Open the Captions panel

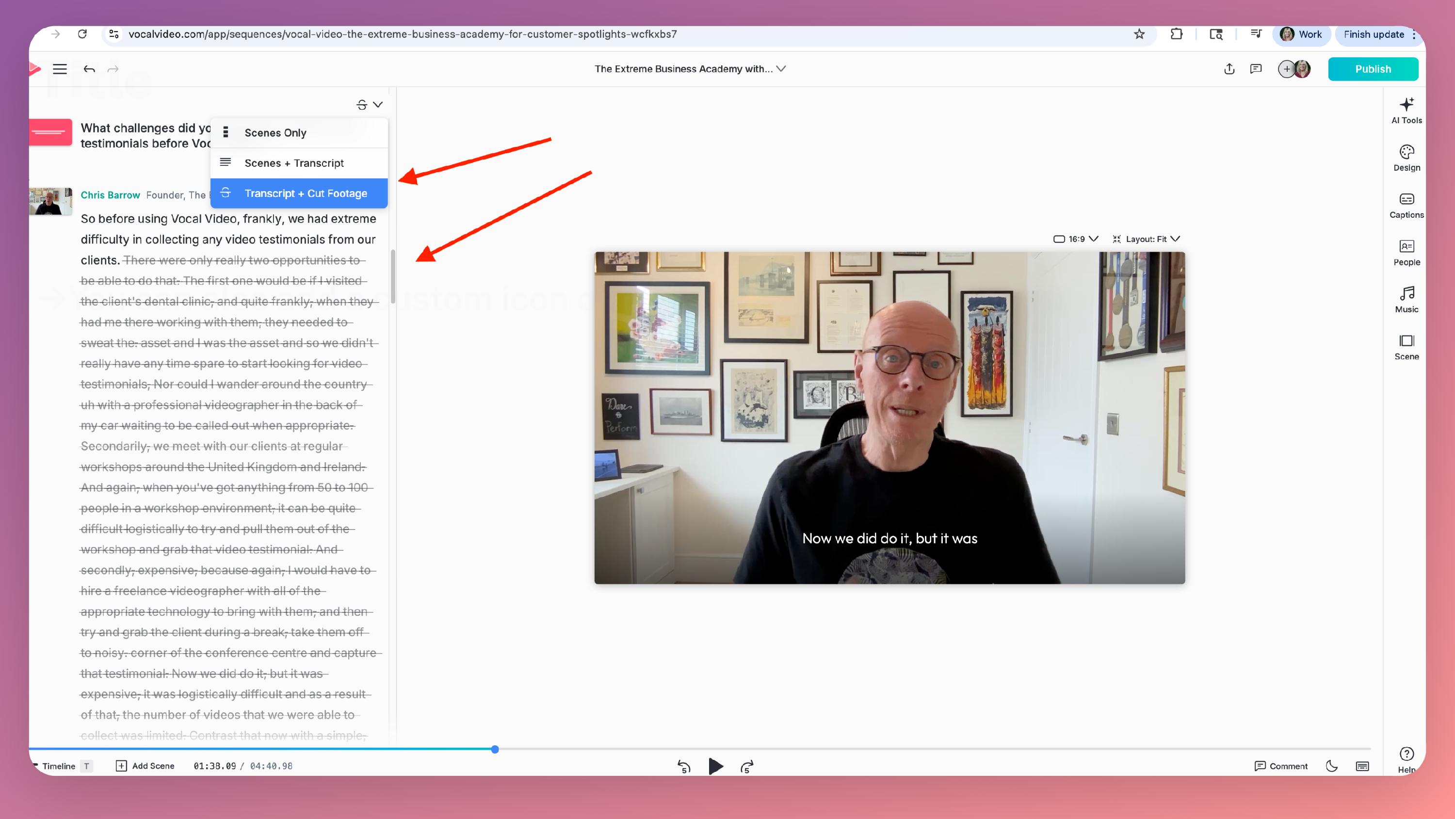1406,206
